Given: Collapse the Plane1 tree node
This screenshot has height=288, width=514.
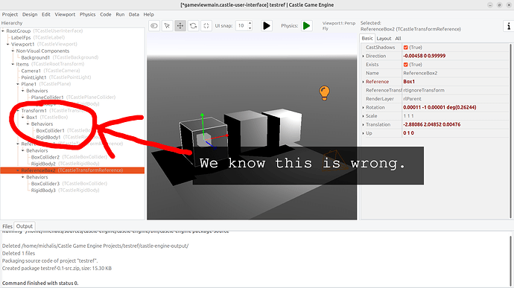Looking at the screenshot, I should coord(18,84).
